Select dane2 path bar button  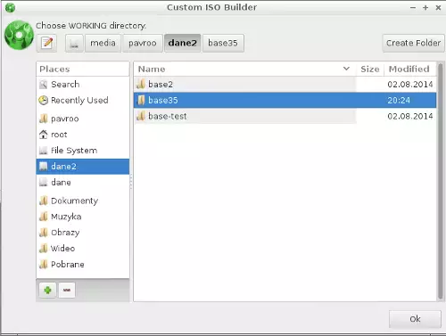pos(183,44)
